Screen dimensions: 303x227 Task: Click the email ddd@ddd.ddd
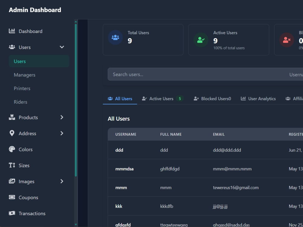coord(227,150)
